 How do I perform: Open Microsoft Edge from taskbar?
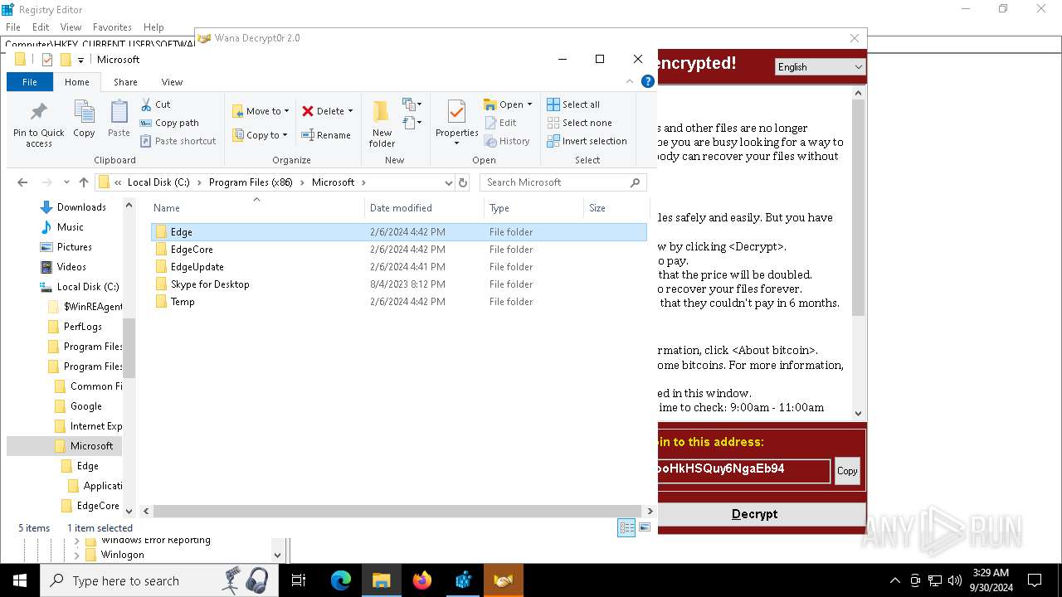[x=341, y=580]
